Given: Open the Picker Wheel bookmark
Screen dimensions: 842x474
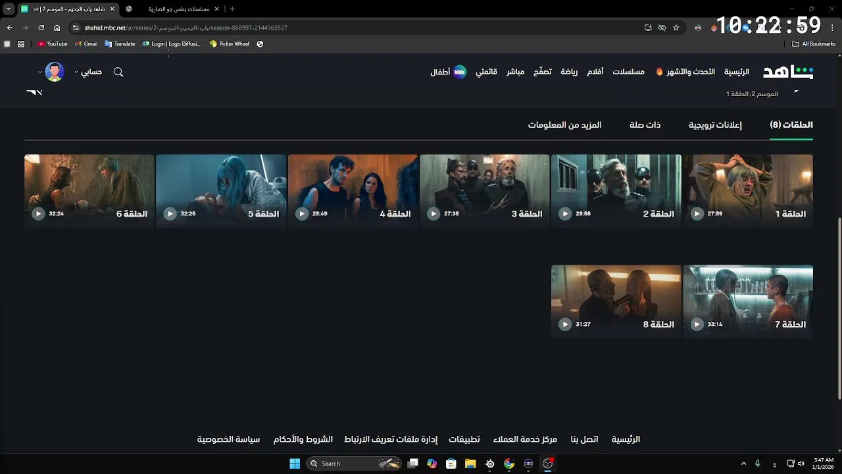Looking at the screenshot, I should [x=230, y=43].
